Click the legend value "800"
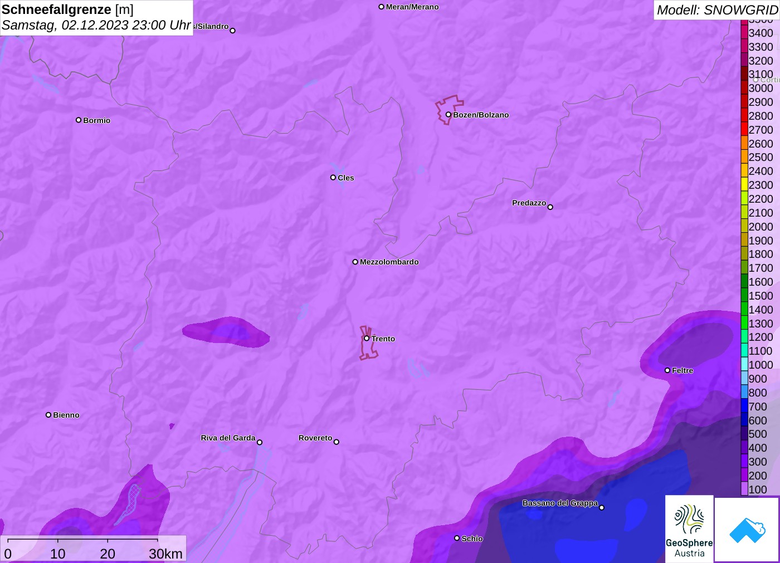The image size is (780, 563). 758,393
